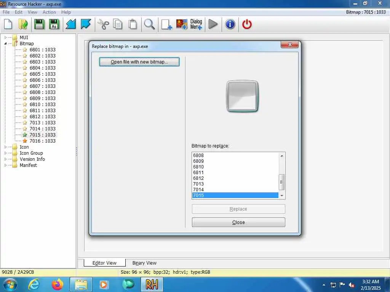Click the Close button in the dialog
The height and width of the screenshot is (292, 390).
pyautogui.click(x=238, y=222)
